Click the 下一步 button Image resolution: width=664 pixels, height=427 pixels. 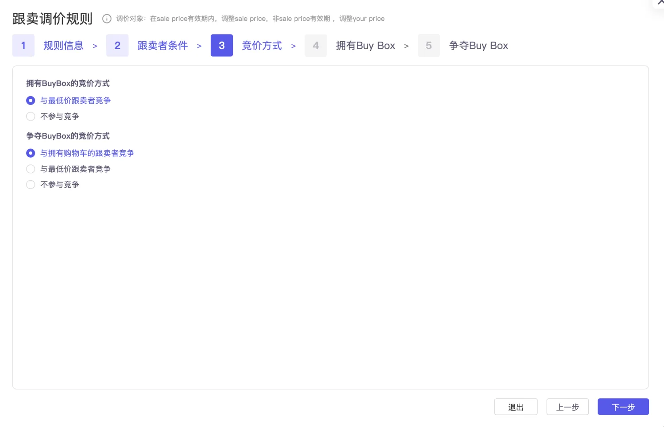coord(623,407)
